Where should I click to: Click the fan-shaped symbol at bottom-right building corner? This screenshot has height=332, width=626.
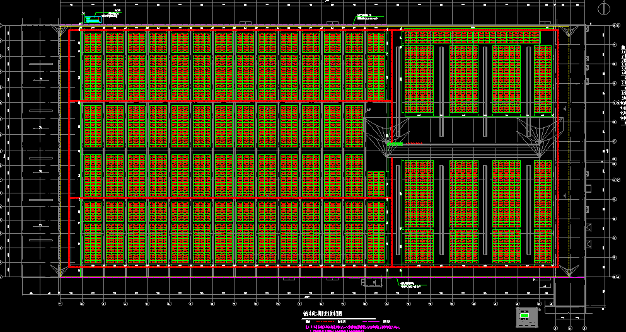pos(569,272)
